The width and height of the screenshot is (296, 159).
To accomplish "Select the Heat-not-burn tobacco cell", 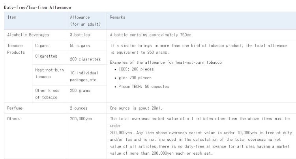I will [x=49, y=75].
